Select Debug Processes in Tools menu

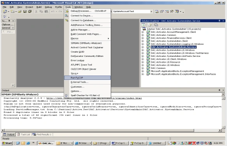[x=87, y=11]
